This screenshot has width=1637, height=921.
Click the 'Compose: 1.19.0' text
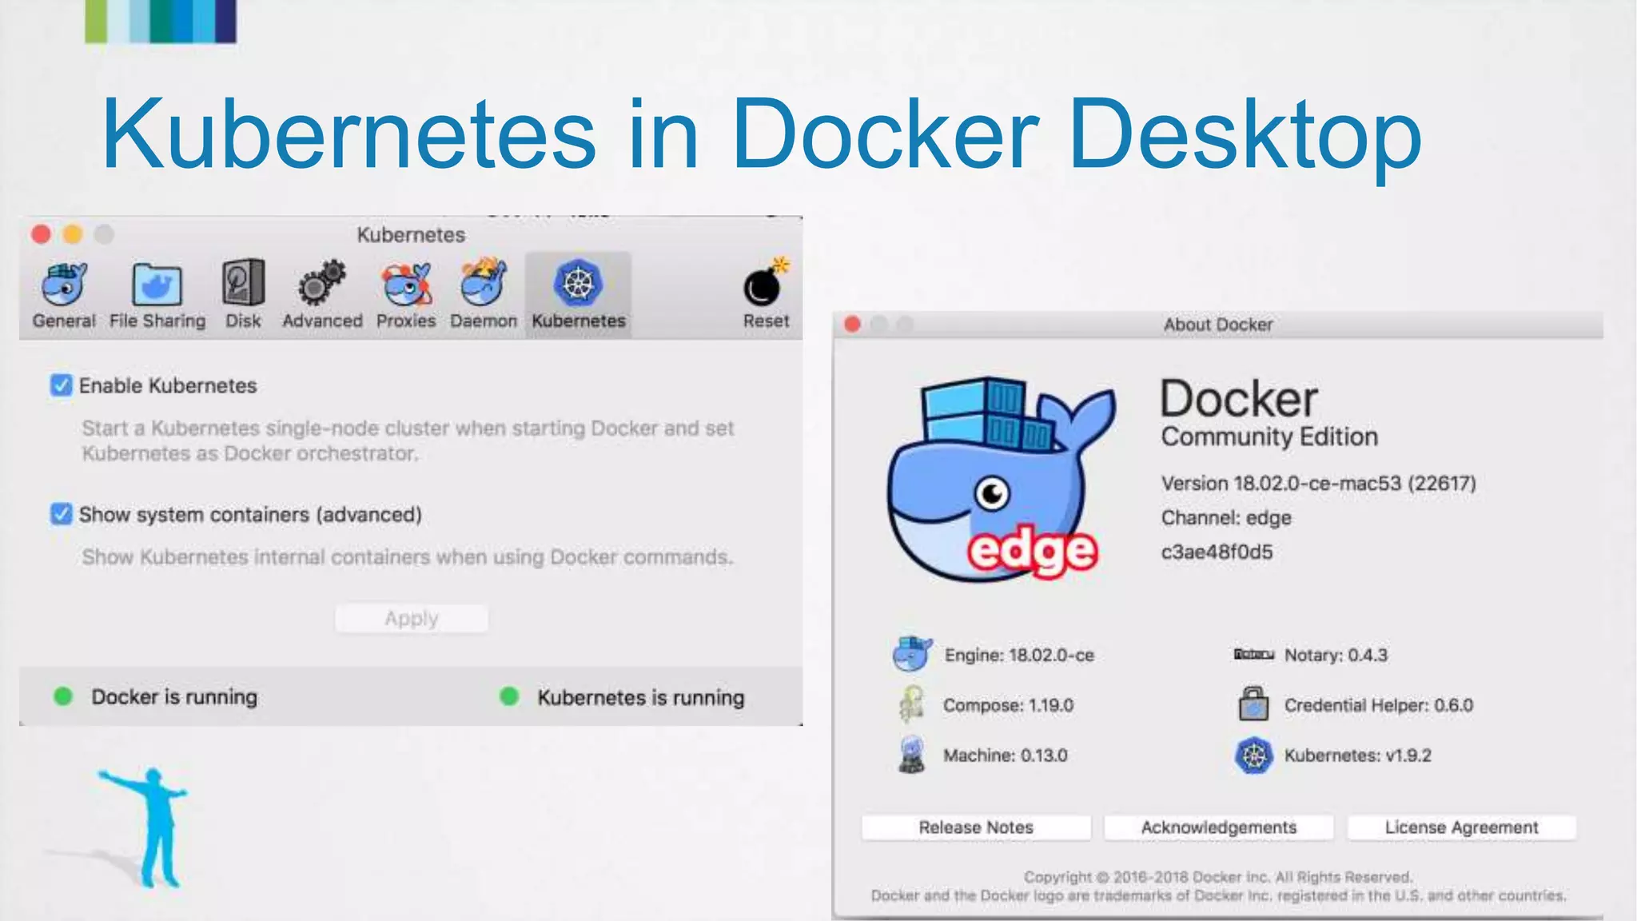pos(1008,705)
